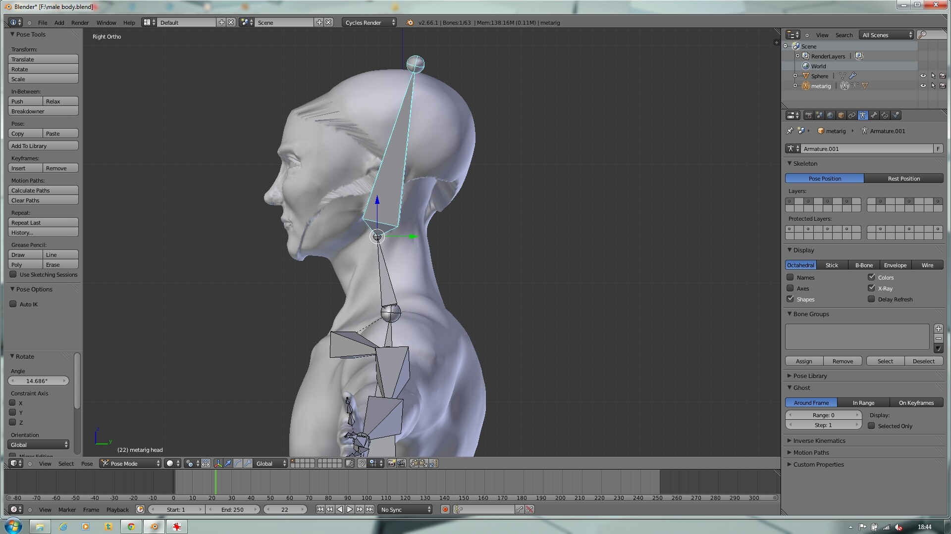Hide the Sphere object with eye icon

tap(923, 76)
